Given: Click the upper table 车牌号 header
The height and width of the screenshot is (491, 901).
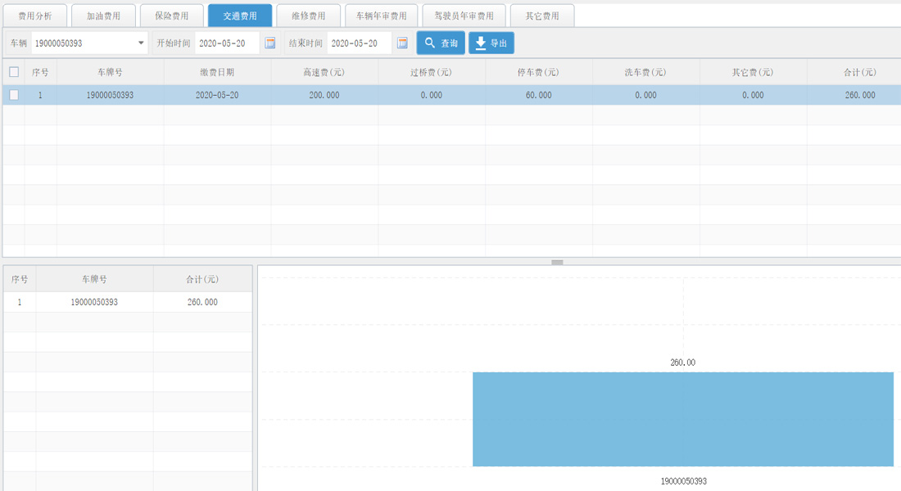Looking at the screenshot, I should 111,72.
